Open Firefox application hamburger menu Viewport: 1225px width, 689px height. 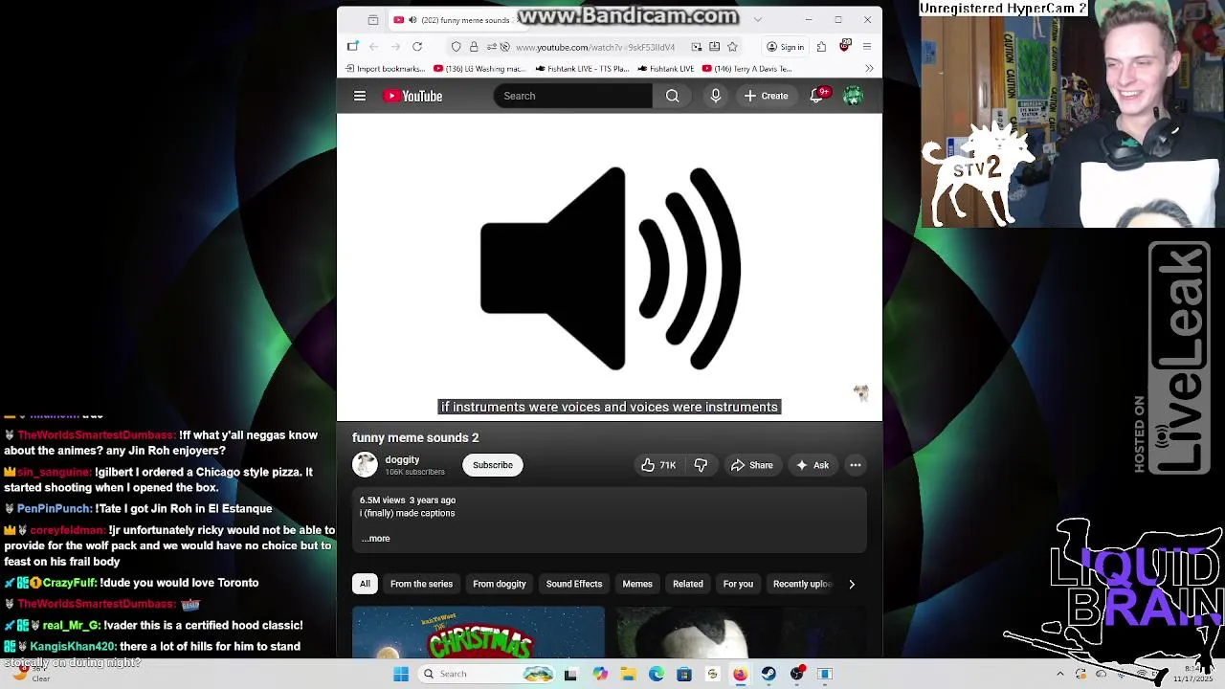click(x=867, y=47)
